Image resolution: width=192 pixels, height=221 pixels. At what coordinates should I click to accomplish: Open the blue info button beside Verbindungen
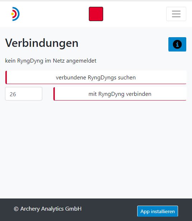pyautogui.click(x=177, y=44)
